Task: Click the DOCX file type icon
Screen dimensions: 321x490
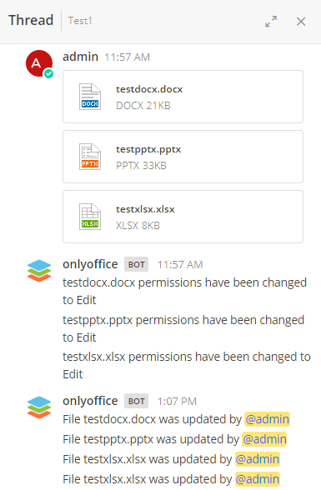Action: click(x=90, y=97)
